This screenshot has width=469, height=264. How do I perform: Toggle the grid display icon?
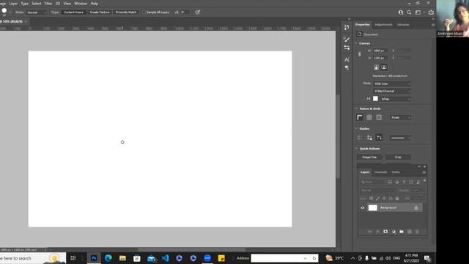coord(369,117)
